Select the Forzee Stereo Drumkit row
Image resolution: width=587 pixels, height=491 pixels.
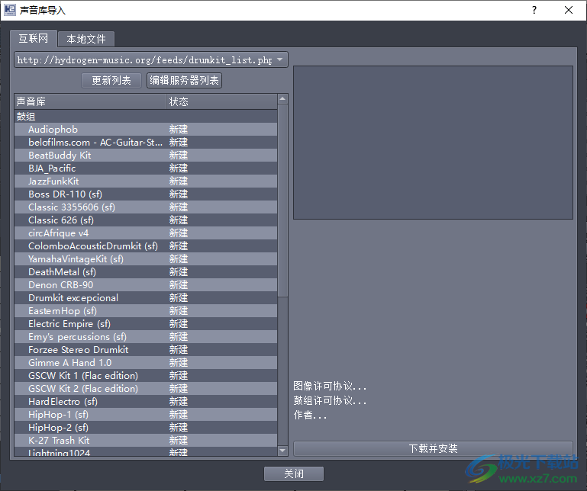pyautogui.click(x=146, y=350)
